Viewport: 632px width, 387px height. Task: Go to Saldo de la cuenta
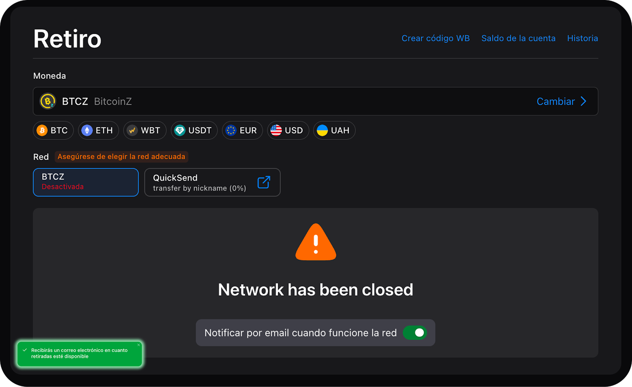pos(518,38)
